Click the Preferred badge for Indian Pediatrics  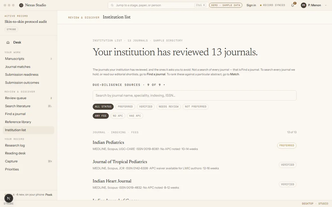(x=287, y=146)
